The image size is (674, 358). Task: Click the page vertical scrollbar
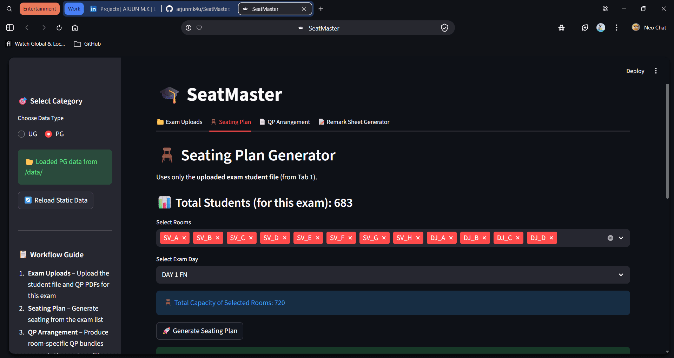[x=667, y=141]
